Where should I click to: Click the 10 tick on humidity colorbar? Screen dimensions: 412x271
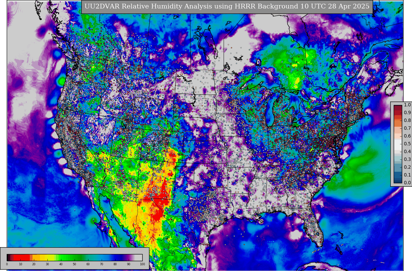point(20,264)
